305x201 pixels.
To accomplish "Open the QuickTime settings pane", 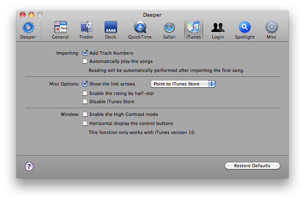I will pos(140,30).
